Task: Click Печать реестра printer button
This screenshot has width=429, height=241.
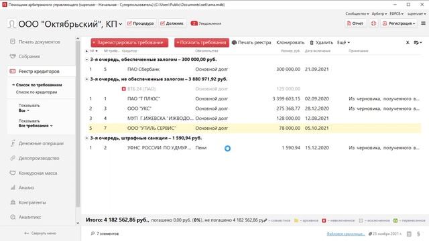Action: tap(251, 43)
